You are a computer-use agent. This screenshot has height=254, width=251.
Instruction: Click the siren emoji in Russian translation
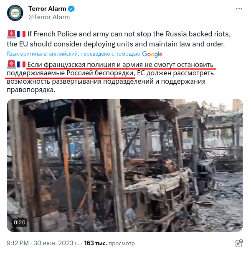click(11, 64)
